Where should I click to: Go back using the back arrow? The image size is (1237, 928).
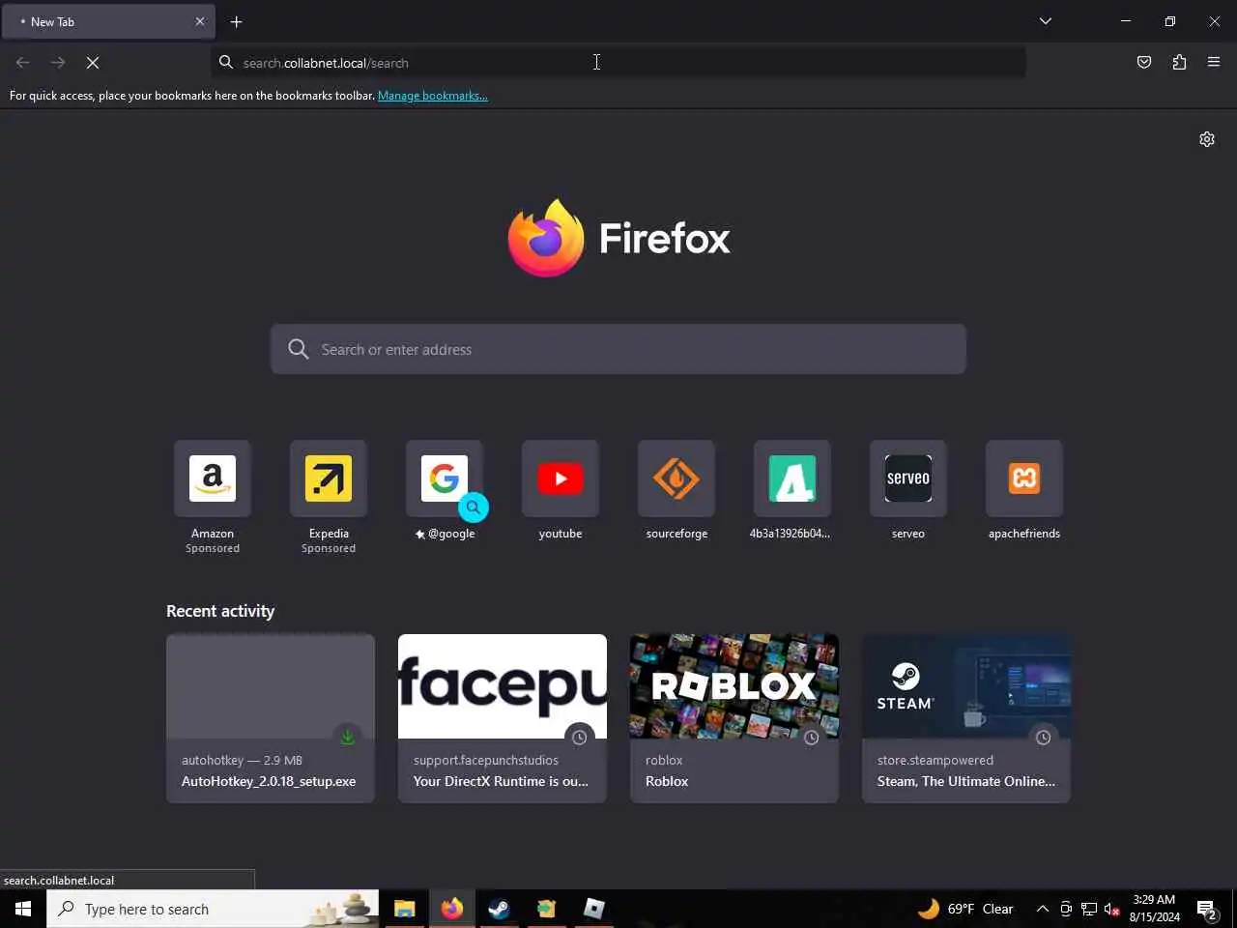(x=23, y=62)
